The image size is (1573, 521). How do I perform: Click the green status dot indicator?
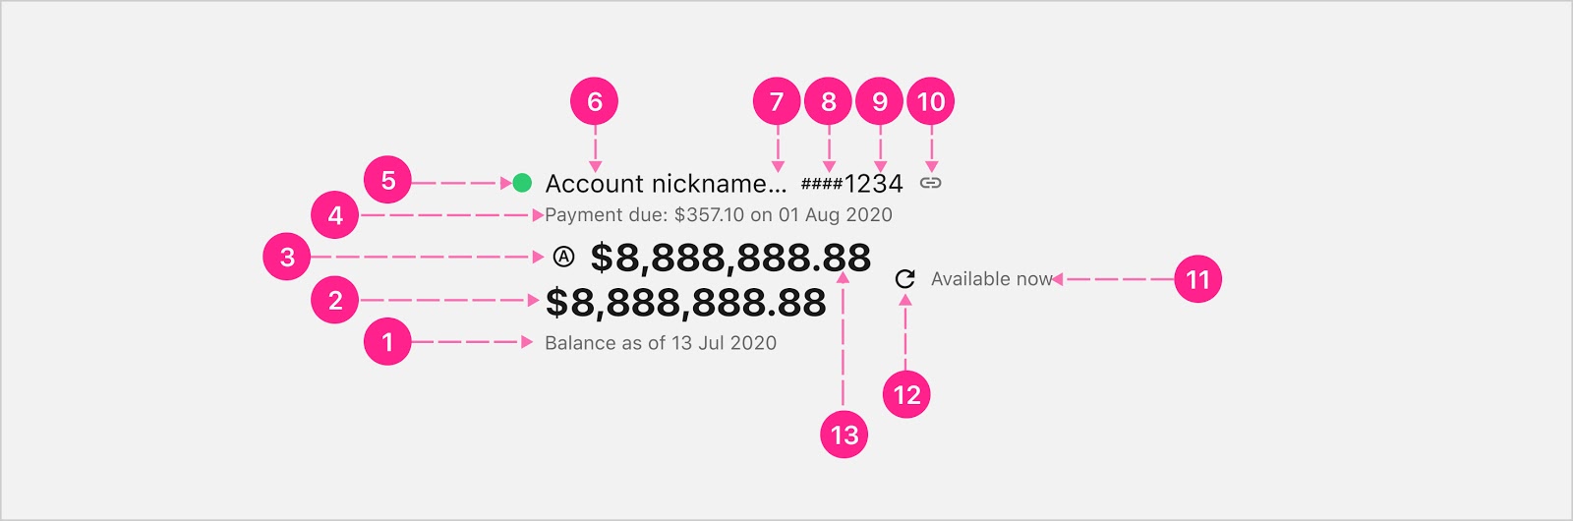coord(522,183)
